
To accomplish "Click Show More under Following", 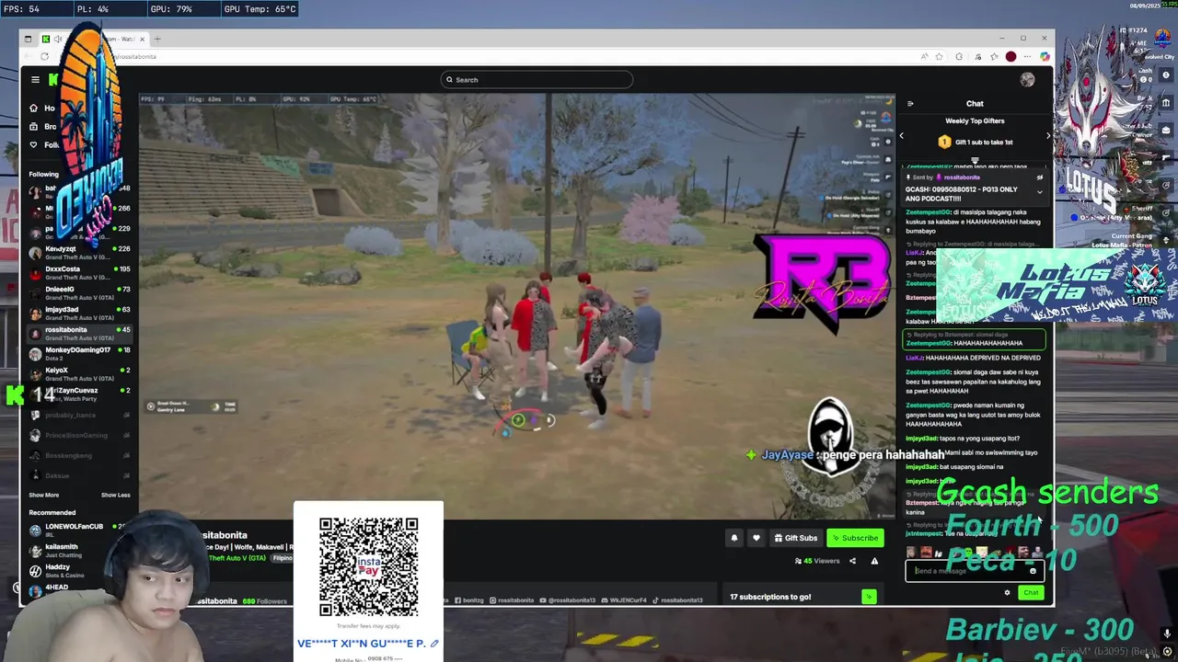I will [x=43, y=495].
